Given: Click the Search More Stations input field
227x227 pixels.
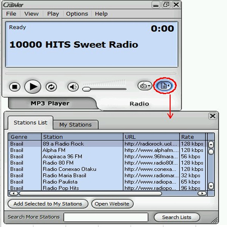Looking at the screenshot, I should pos(106,217).
